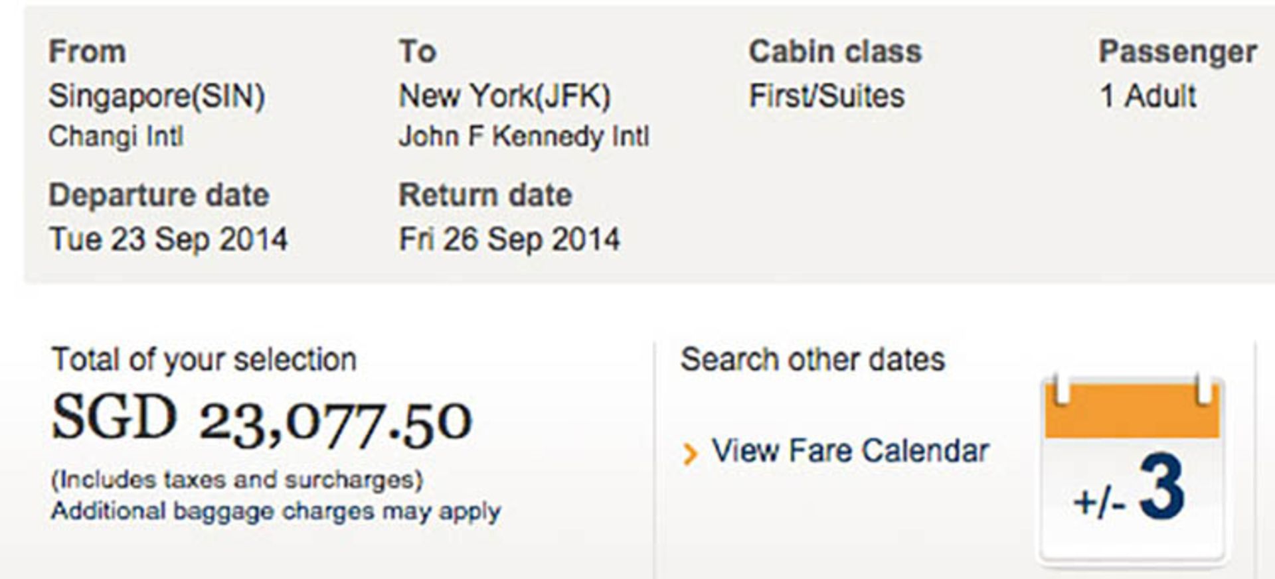Click the Search other dates heading
The image size is (1275, 579).
[x=813, y=359]
